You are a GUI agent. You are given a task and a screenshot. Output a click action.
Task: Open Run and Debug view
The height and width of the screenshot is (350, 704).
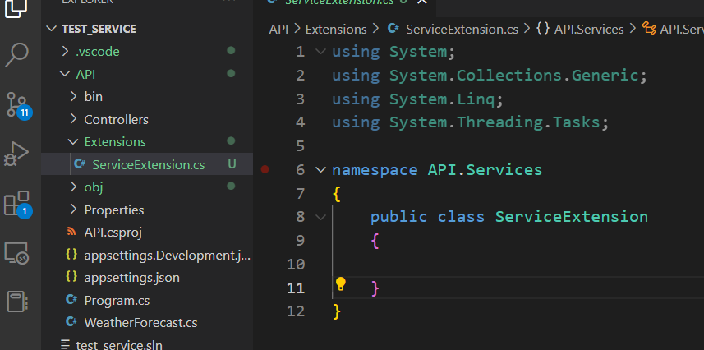pyautogui.click(x=16, y=155)
